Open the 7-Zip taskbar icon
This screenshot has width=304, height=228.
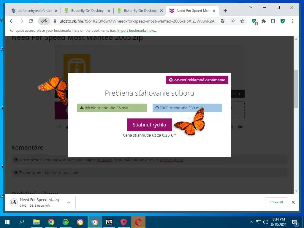point(109,222)
